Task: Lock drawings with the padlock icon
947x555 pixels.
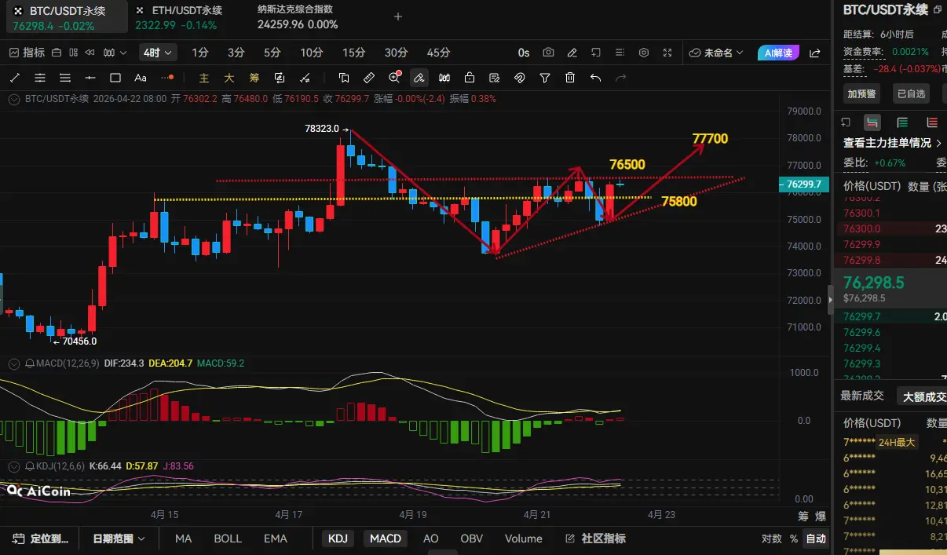Action: [470, 78]
